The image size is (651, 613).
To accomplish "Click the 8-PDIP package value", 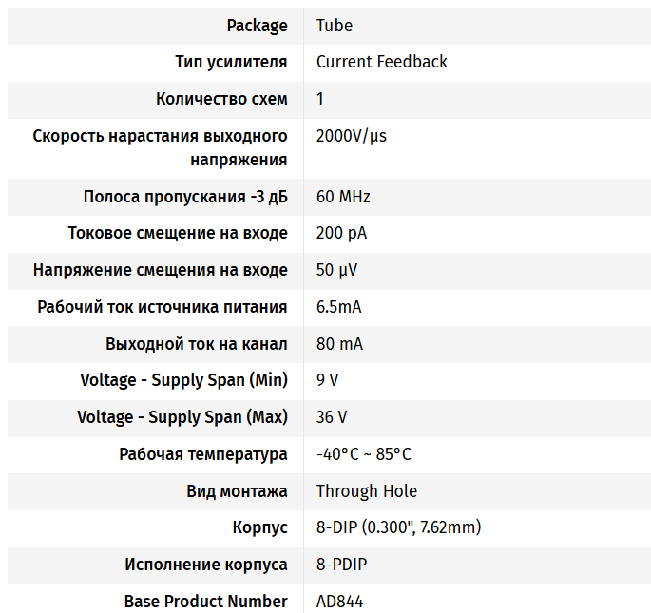I will pos(341,565).
